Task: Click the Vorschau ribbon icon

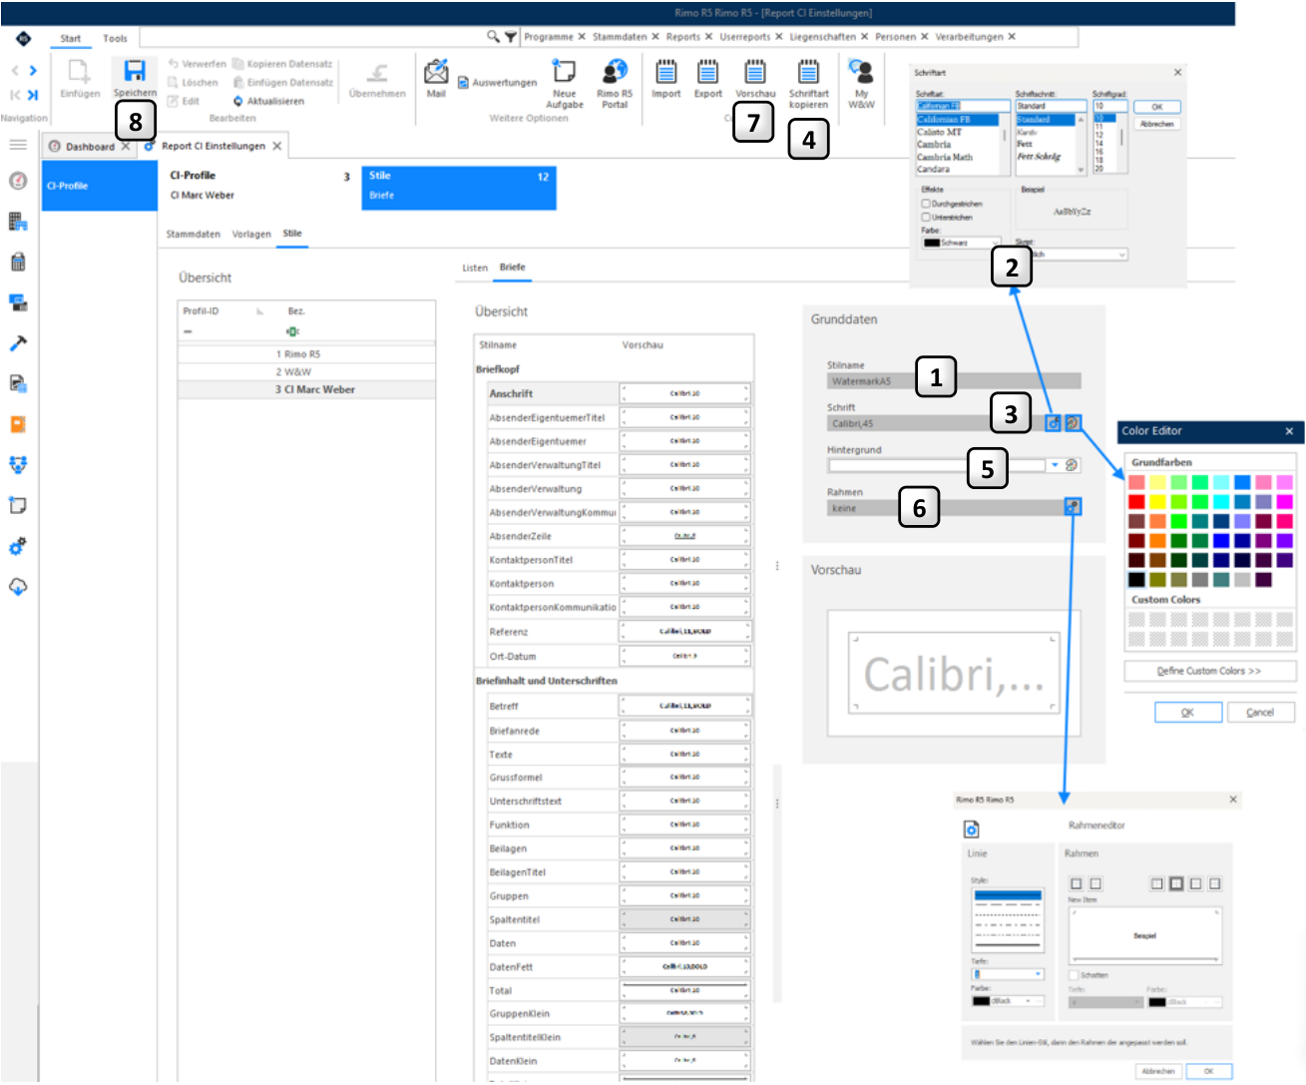Action: coord(755,71)
